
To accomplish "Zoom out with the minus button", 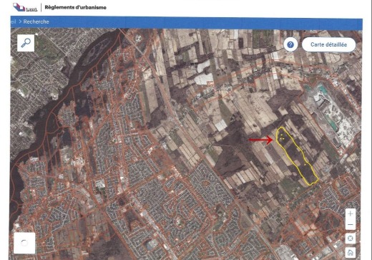I will tap(350, 225).
